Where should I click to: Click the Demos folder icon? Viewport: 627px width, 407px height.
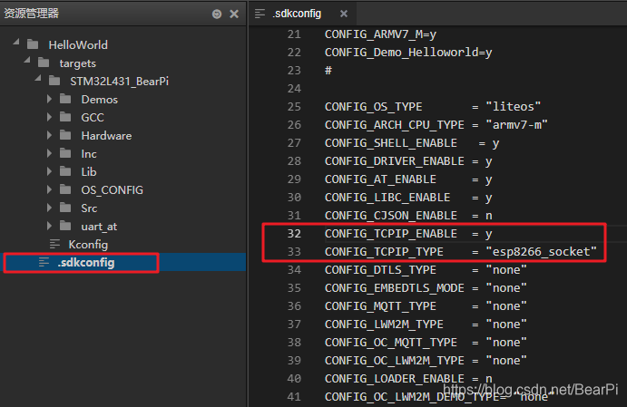(65, 99)
